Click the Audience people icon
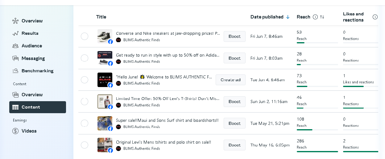Viewport: 385px width, 159px height. pos(15,46)
